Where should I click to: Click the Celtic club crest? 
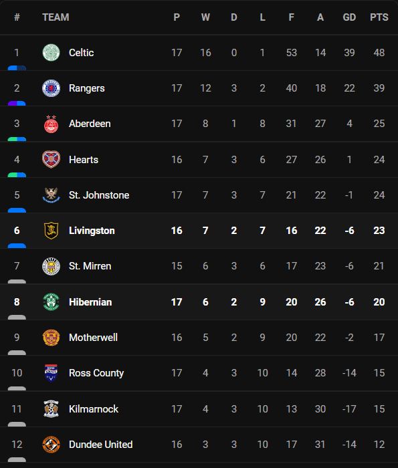coord(51,53)
